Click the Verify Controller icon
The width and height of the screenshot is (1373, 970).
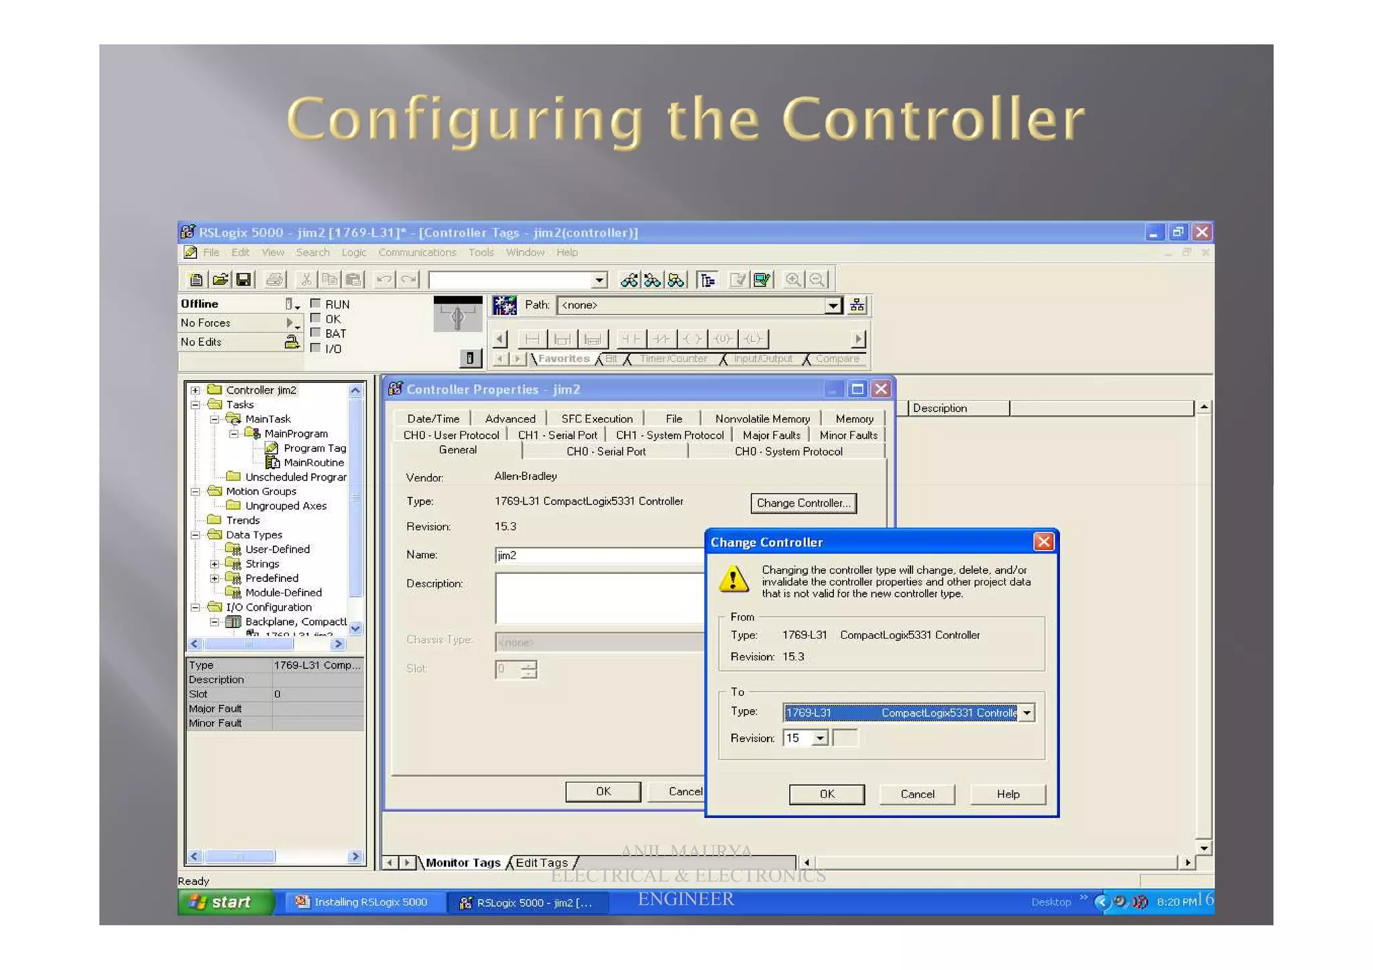(762, 280)
